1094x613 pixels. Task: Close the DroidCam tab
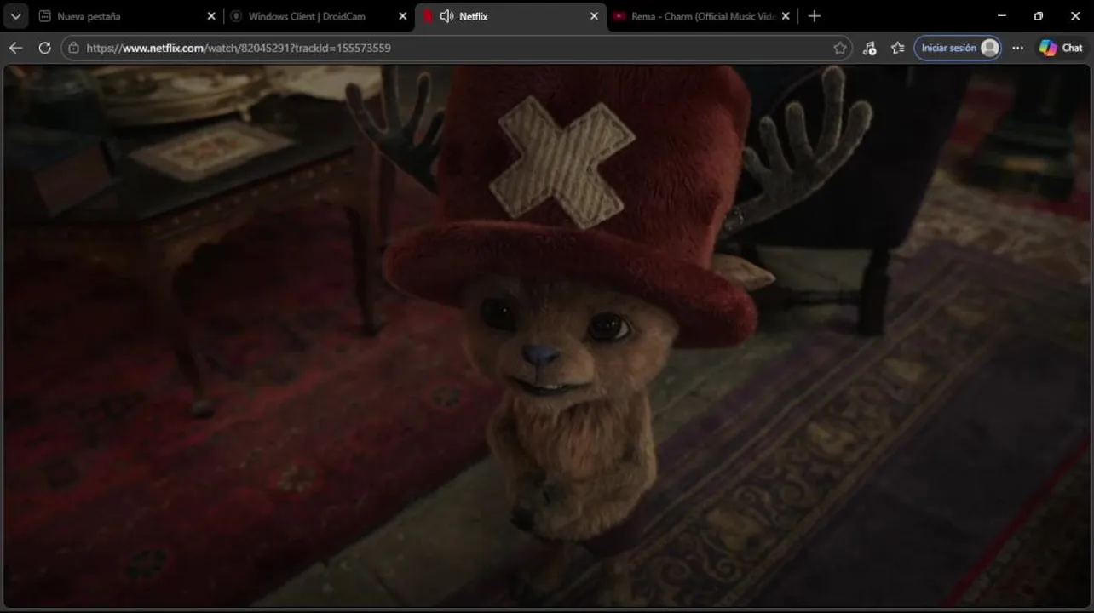403,16
